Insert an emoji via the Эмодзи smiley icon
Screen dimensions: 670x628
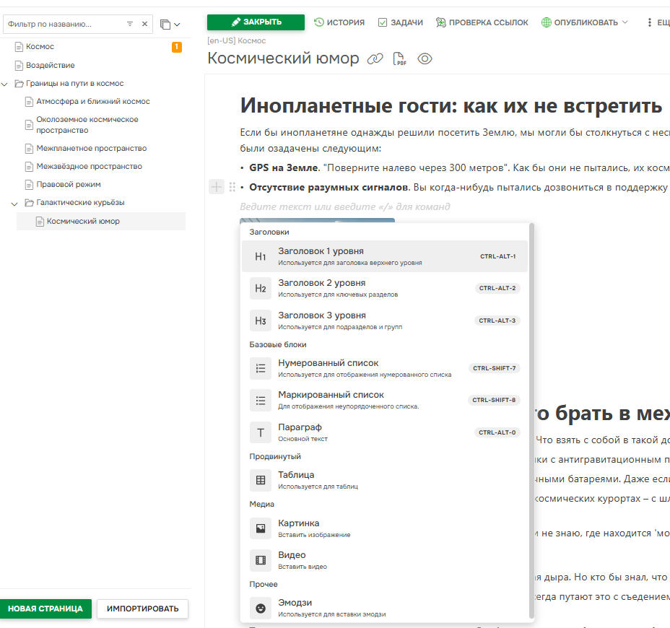(x=261, y=608)
